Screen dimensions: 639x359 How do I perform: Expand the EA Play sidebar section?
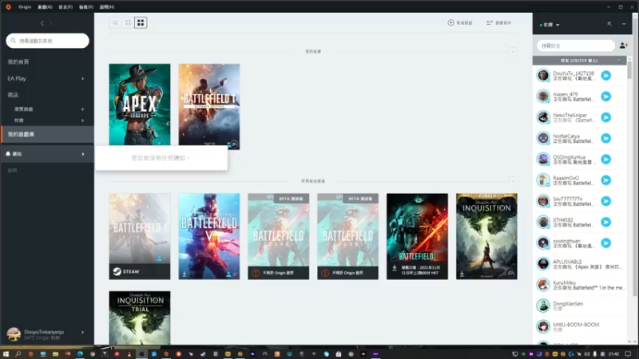tap(83, 78)
